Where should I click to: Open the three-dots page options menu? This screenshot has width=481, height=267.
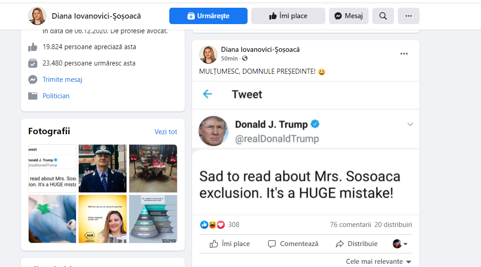[x=408, y=16]
